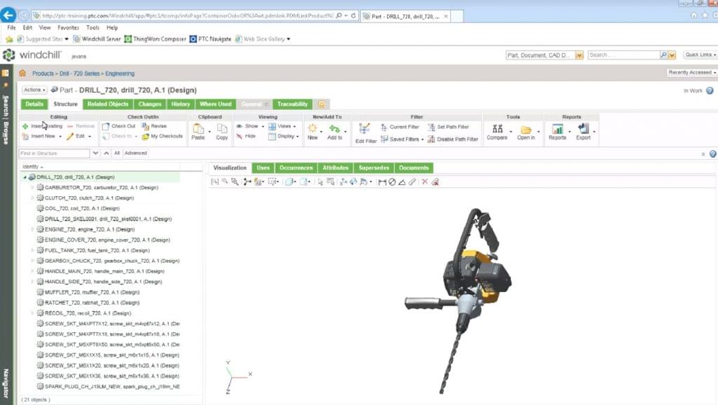Screen dimensions: 718x405
Task: Click the Copy icon
Action: (x=222, y=129)
